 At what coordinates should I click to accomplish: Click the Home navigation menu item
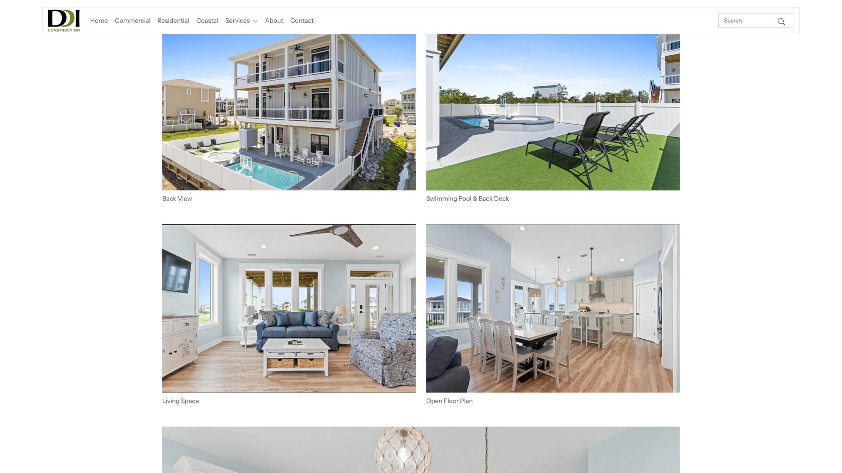tap(98, 20)
